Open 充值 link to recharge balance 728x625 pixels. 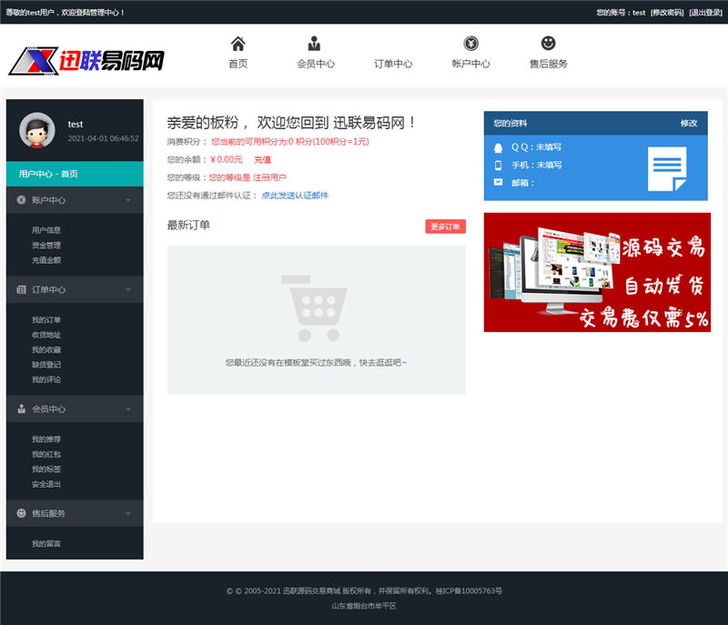(262, 158)
